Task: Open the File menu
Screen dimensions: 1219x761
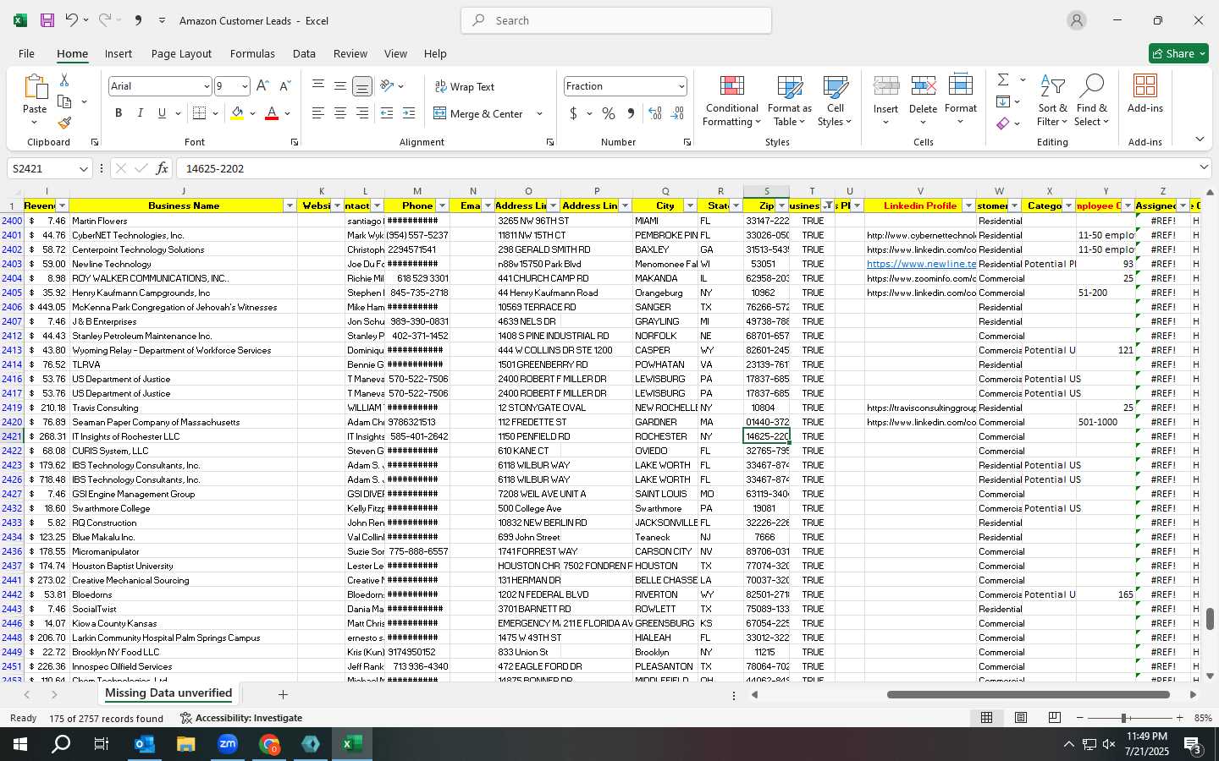Action: point(26,53)
